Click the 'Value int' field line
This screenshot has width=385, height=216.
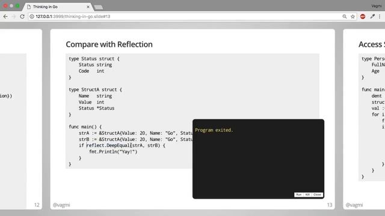coord(91,102)
